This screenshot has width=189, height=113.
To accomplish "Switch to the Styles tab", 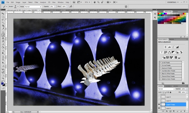I will pyautogui.click(x=175, y=12).
